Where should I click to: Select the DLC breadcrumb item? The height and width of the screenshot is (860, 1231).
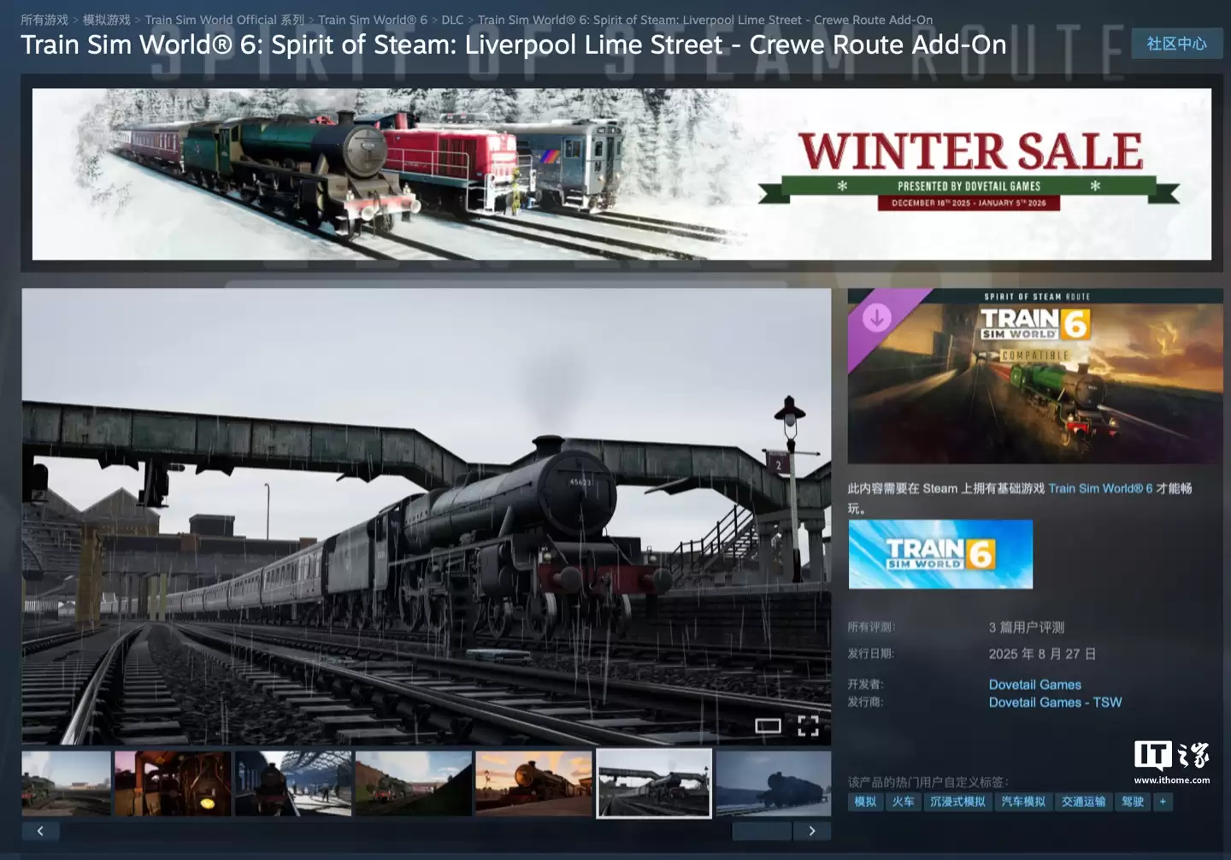tap(452, 20)
